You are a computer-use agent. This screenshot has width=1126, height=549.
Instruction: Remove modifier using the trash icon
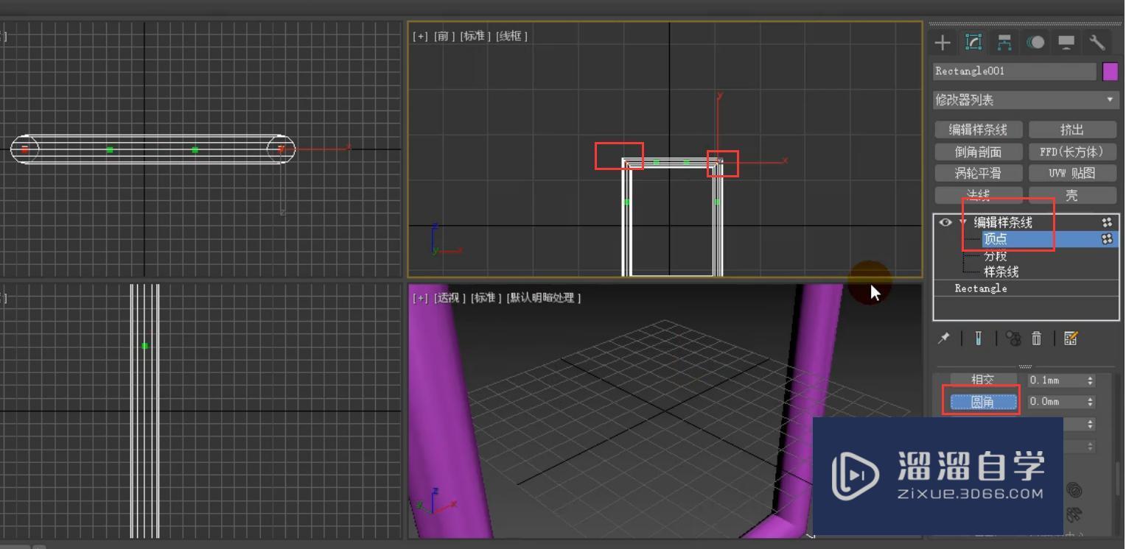[x=1036, y=339]
